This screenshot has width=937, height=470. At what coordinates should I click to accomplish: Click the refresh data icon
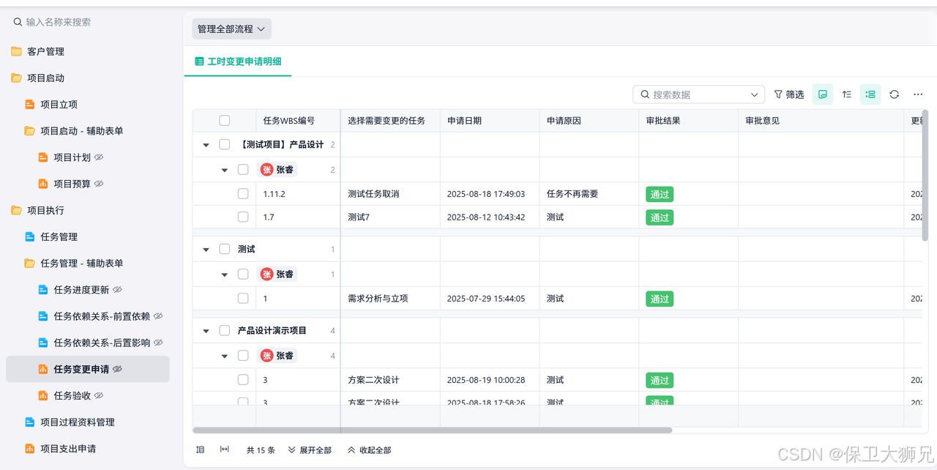pyautogui.click(x=894, y=94)
